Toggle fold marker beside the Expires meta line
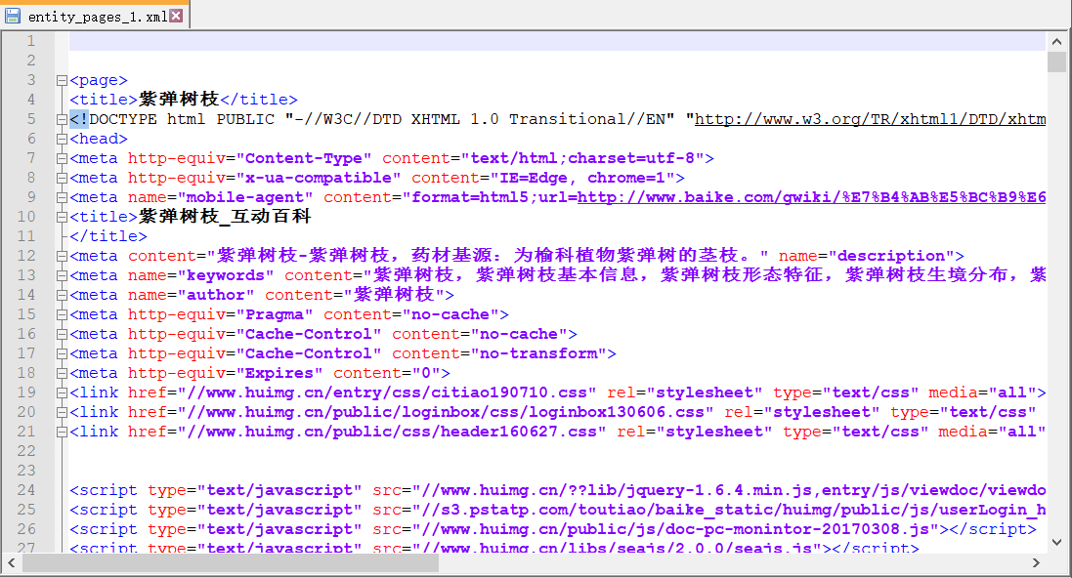The image size is (1072, 578). coord(62,374)
